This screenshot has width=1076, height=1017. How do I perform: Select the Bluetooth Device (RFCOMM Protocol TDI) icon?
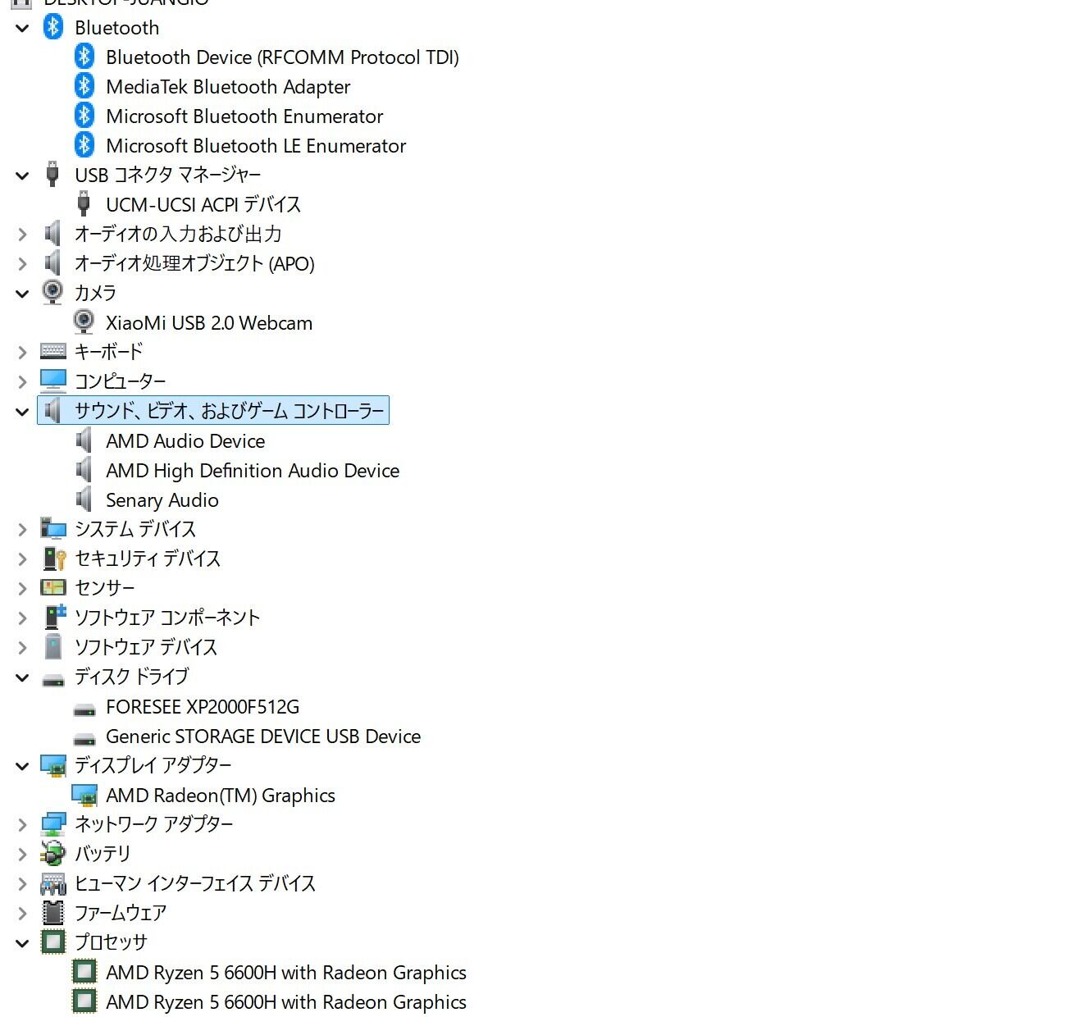pyautogui.click(x=84, y=57)
